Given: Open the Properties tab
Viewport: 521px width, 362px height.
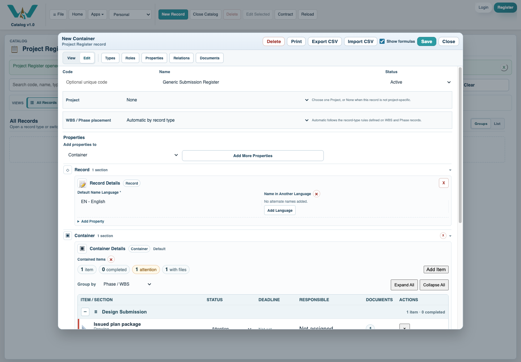Looking at the screenshot, I should 154,58.
